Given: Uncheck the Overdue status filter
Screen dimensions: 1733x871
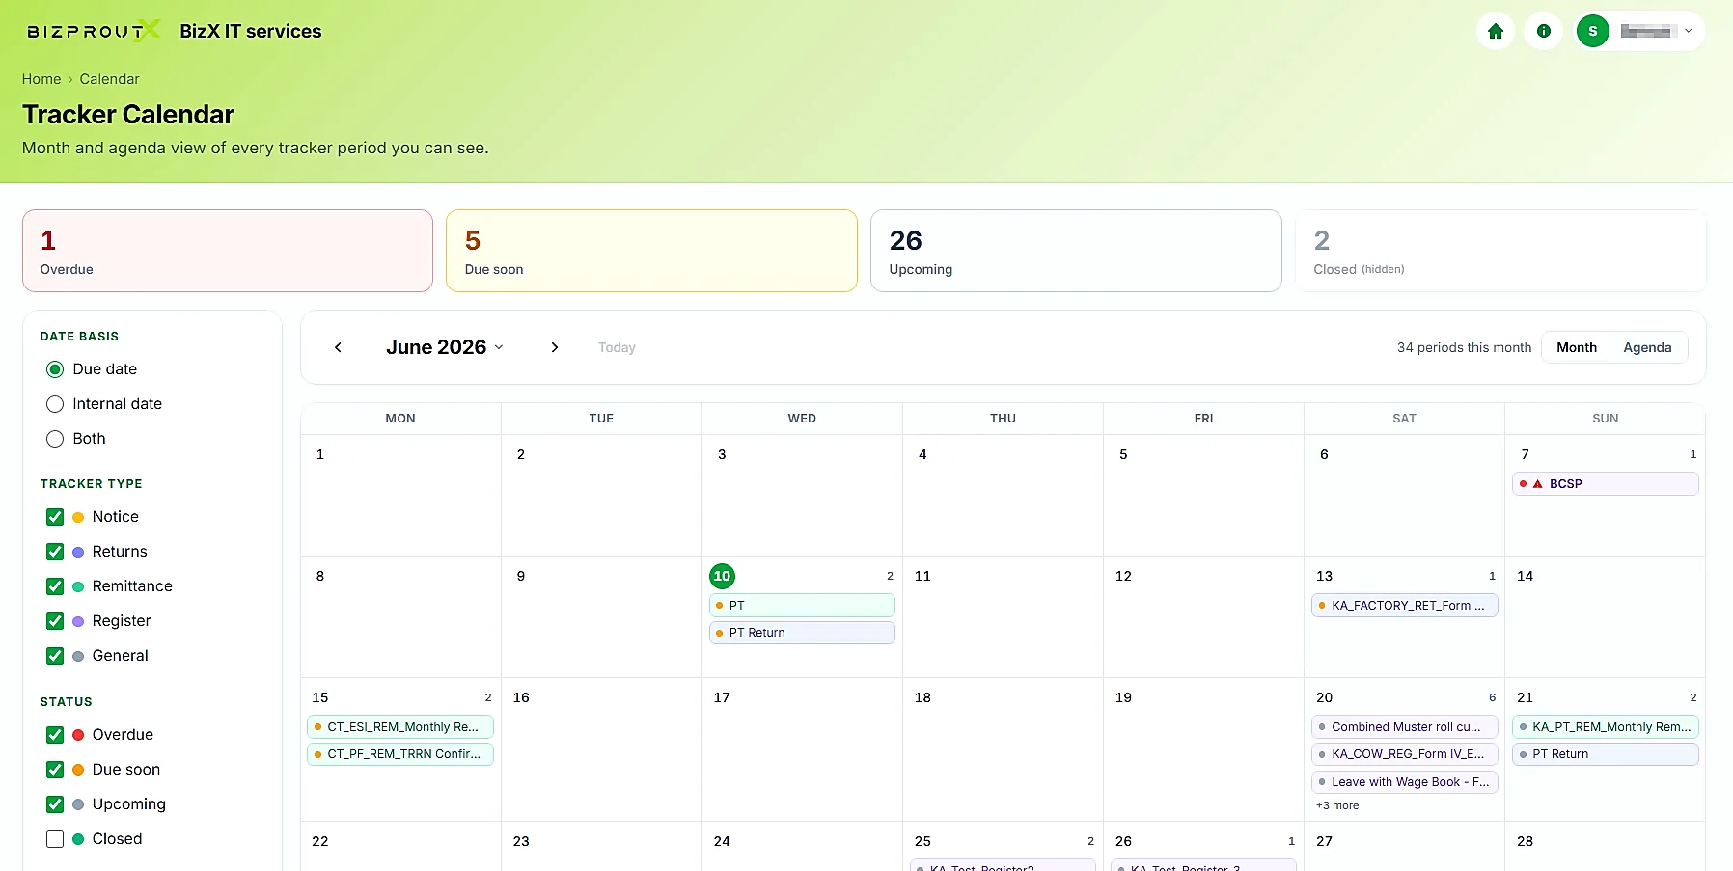Looking at the screenshot, I should pyautogui.click(x=55, y=735).
